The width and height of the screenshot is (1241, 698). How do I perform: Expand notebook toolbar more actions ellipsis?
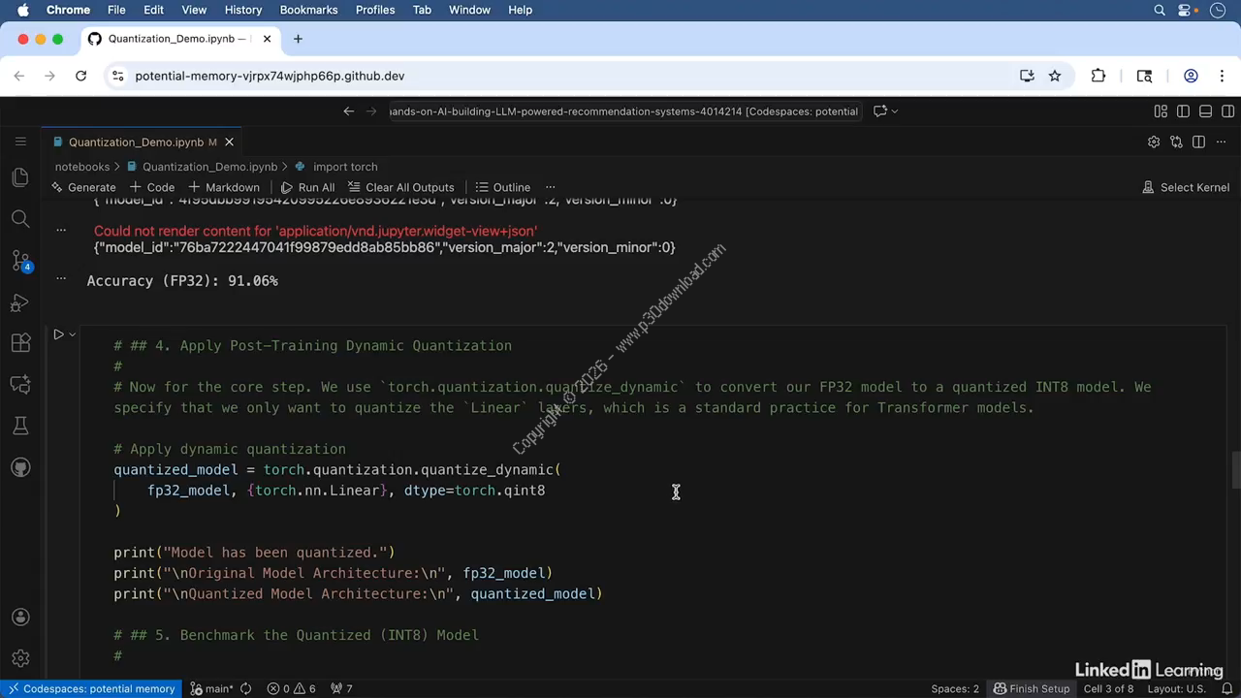[x=550, y=187]
